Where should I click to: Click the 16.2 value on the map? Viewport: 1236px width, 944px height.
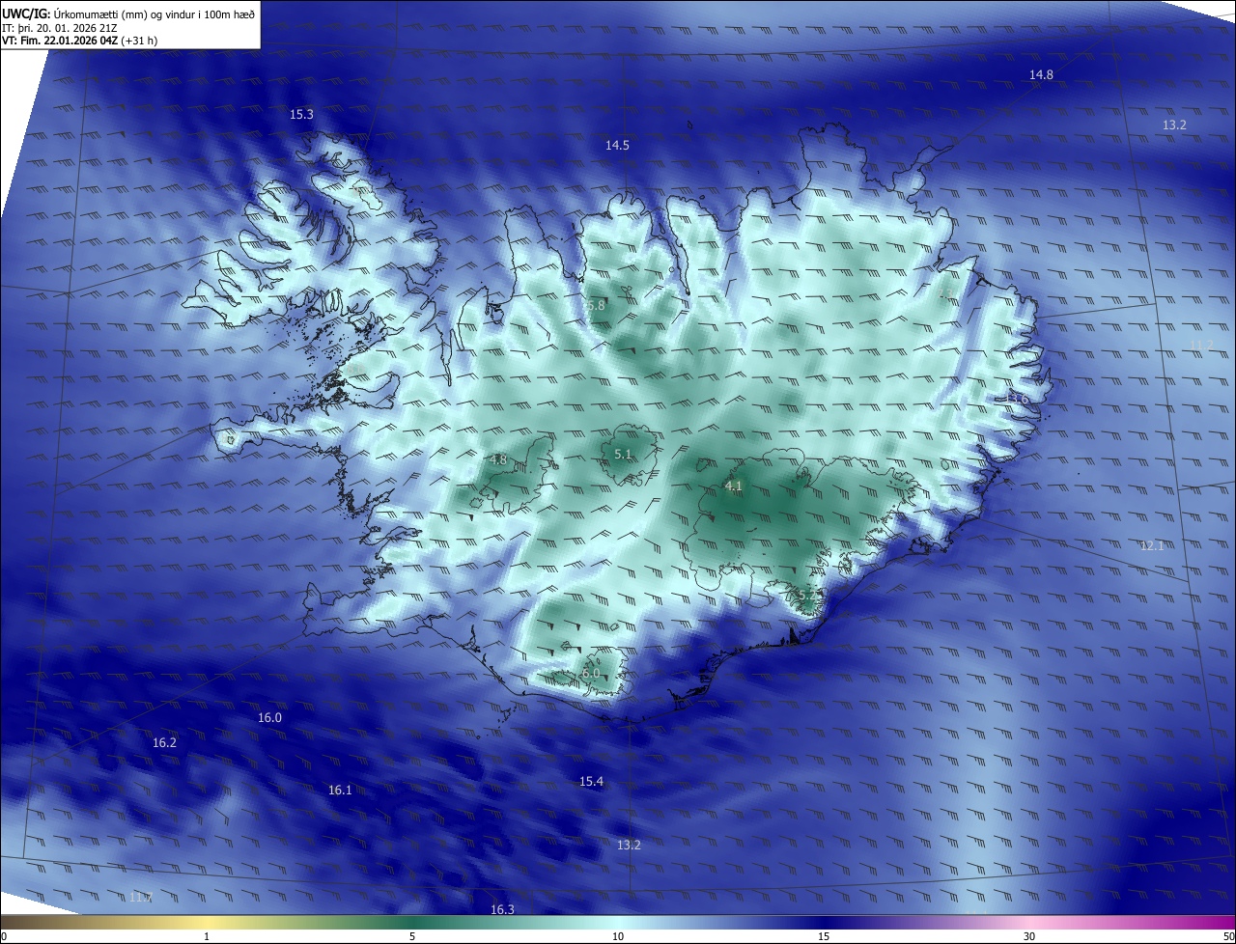pyautogui.click(x=164, y=742)
